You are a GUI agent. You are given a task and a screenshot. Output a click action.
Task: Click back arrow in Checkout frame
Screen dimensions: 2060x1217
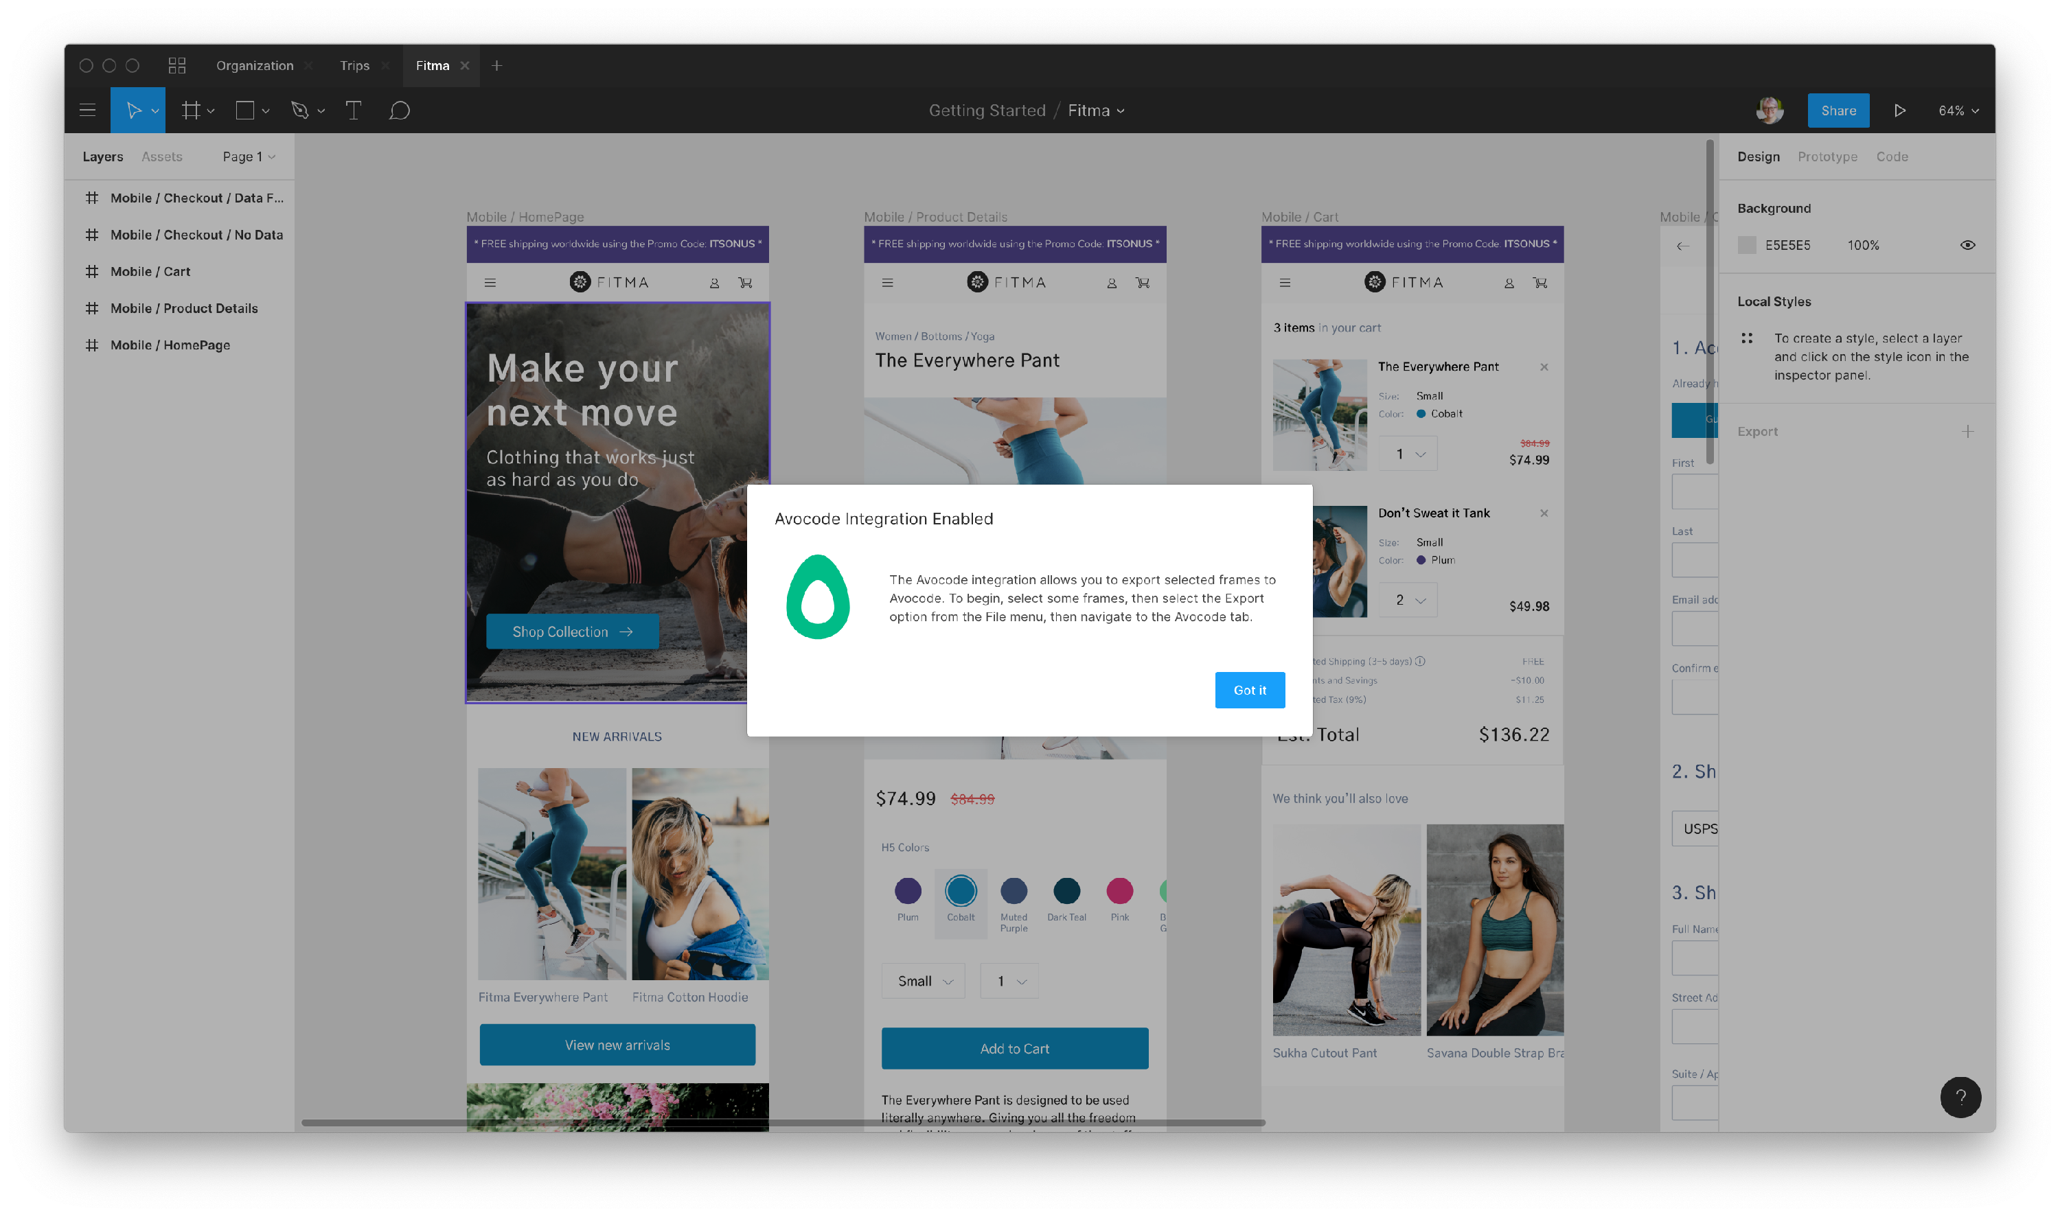point(1682,246)
